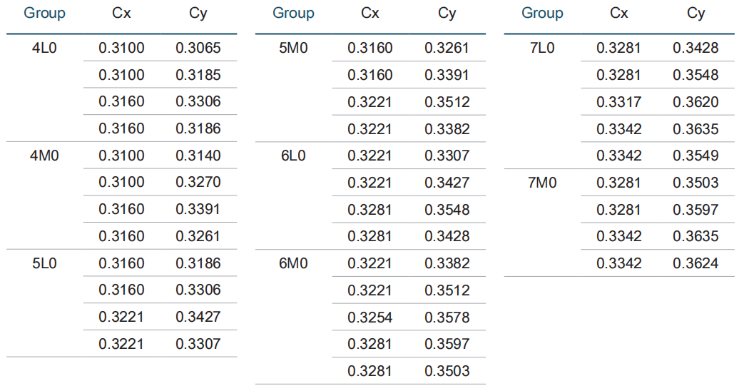Click the Cx value 0.3317
739x391 pixels.
tap(619, 102)
